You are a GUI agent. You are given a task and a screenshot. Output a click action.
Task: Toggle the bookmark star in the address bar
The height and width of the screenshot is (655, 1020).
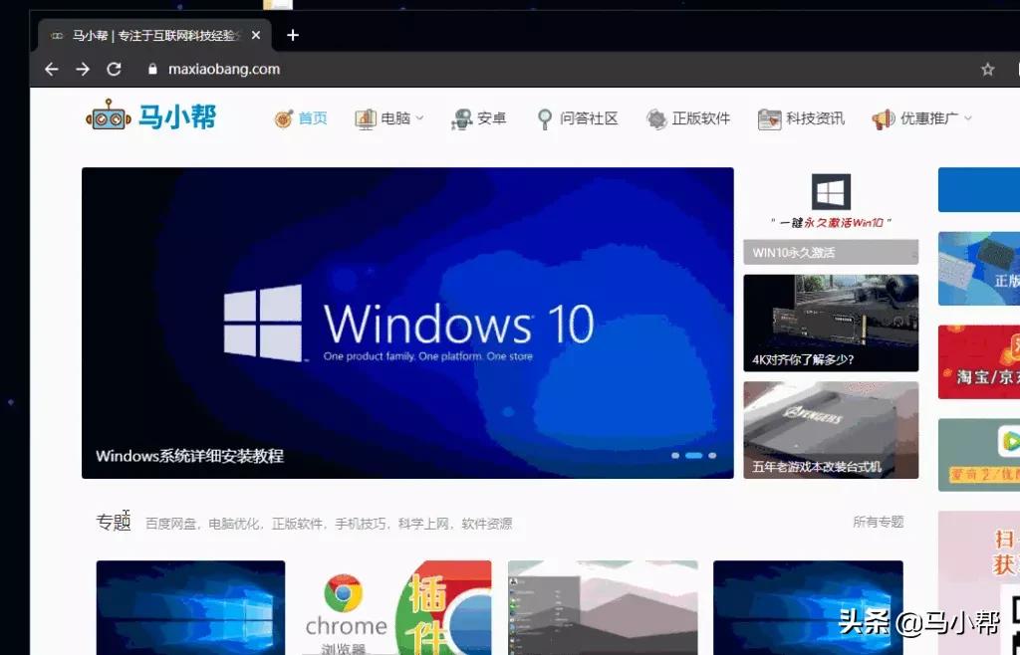986,69
